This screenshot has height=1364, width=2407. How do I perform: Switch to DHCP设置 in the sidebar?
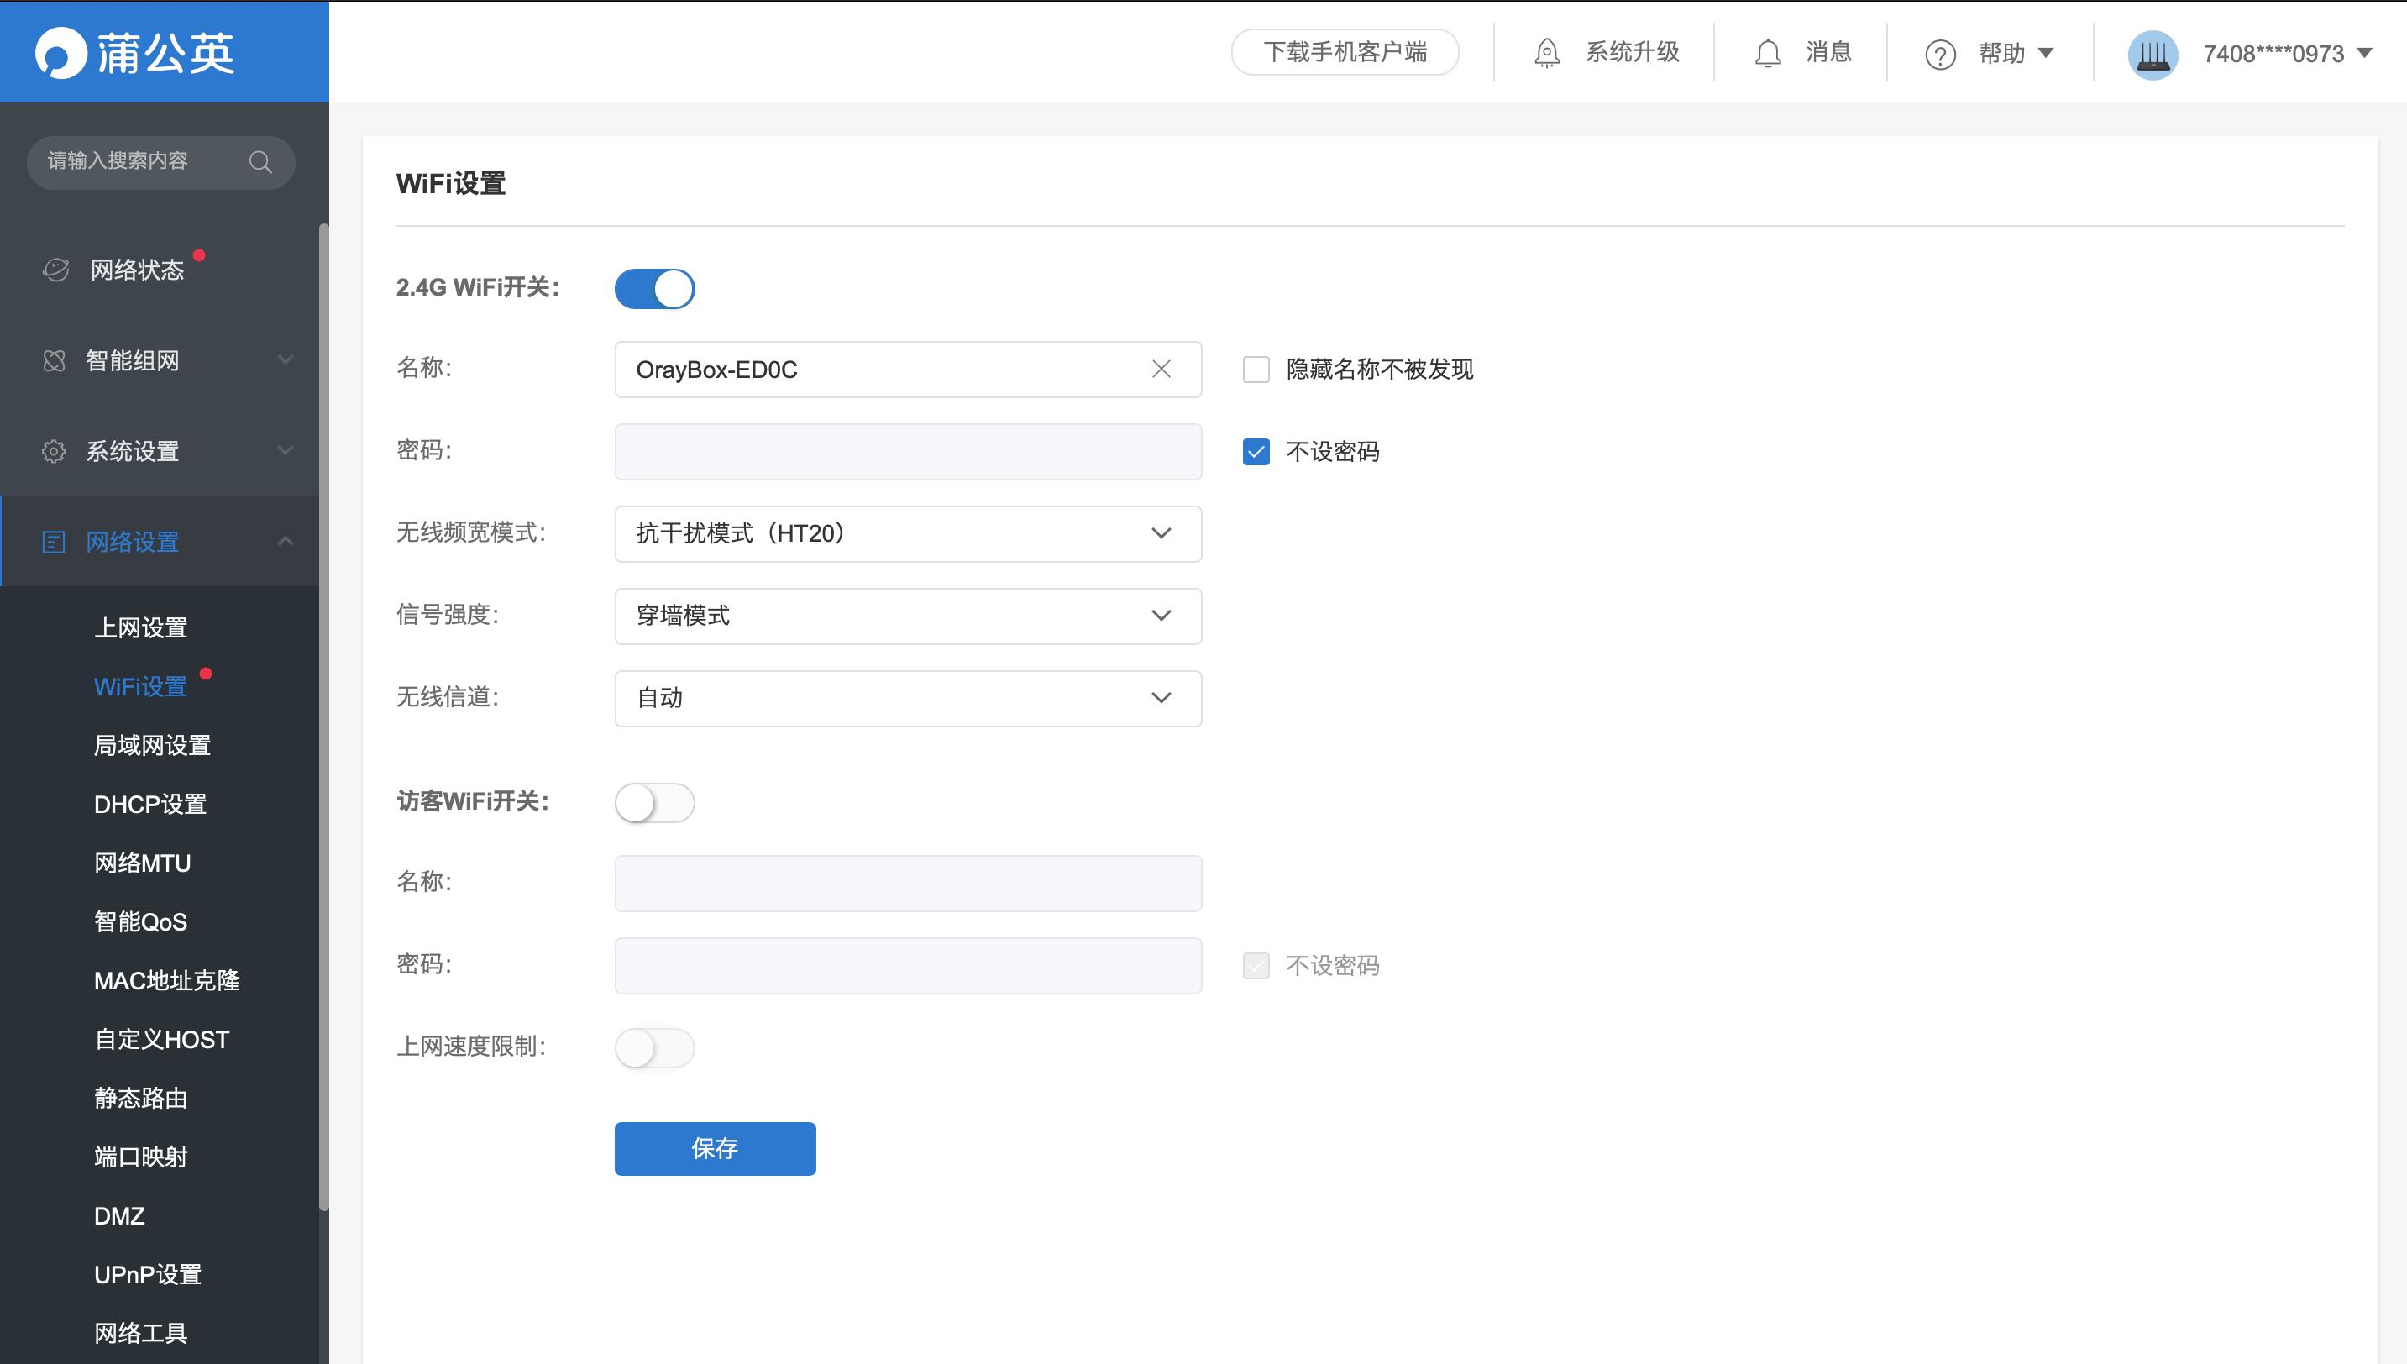point(149,804)
